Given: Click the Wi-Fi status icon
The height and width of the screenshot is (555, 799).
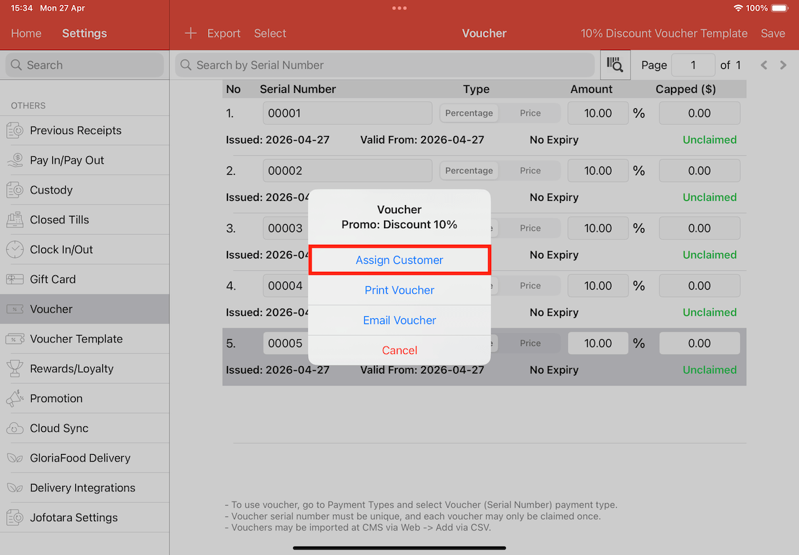Looking at the screenshot, I should coord(738,8).
